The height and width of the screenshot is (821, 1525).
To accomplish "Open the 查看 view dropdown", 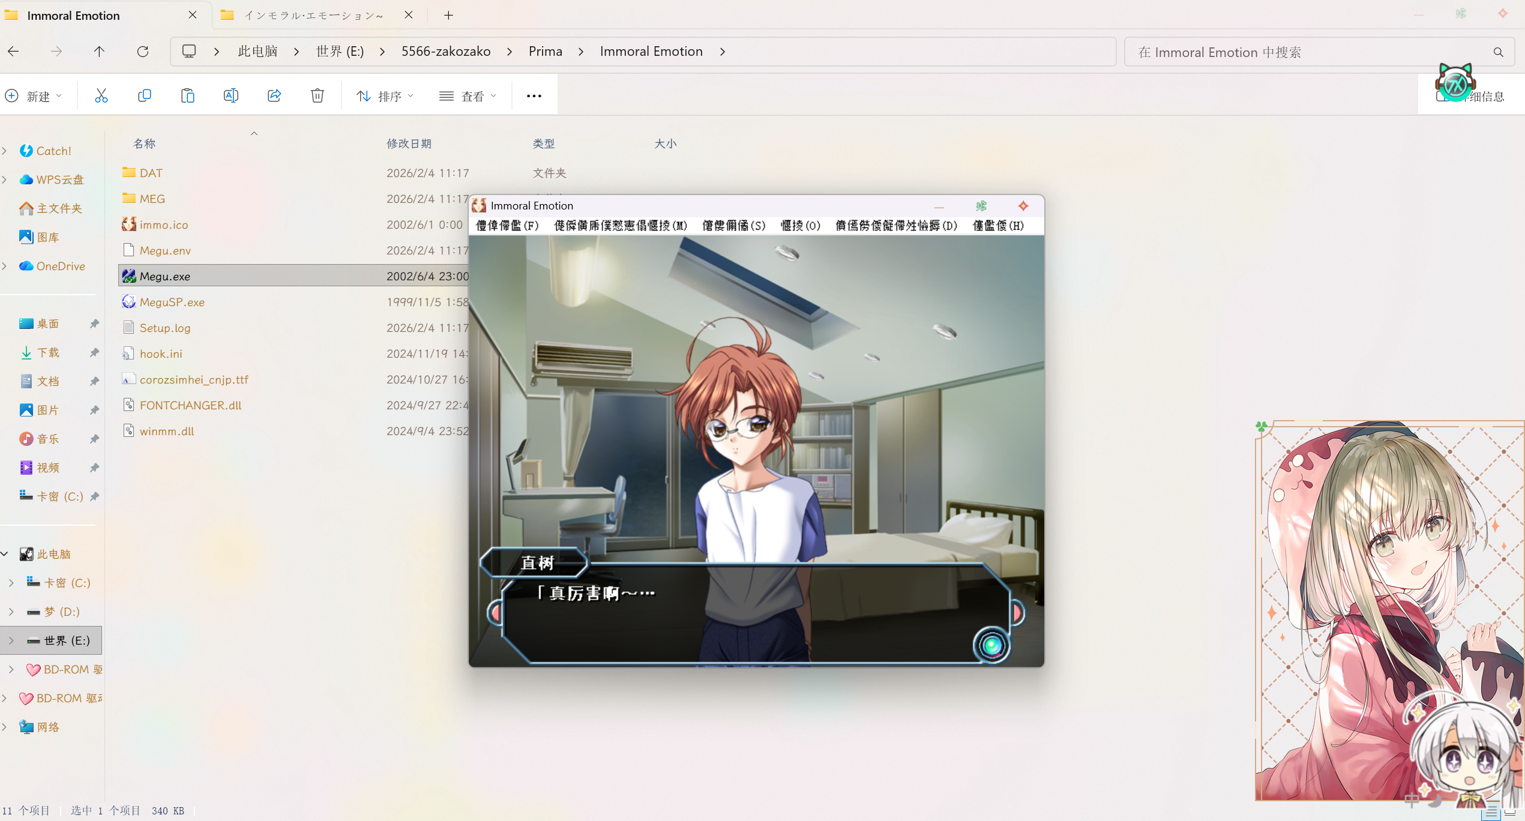I will tap(468, 96).
